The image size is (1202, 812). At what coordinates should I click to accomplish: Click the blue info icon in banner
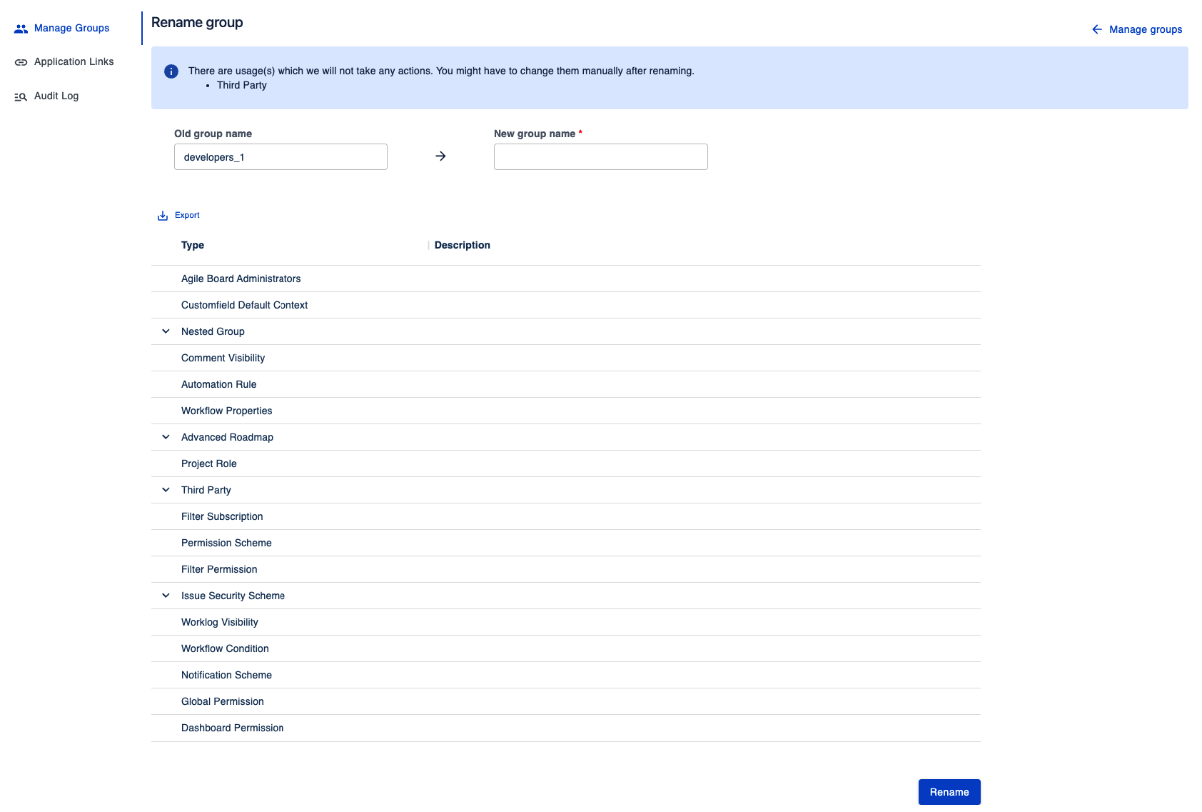click(171, 71)
